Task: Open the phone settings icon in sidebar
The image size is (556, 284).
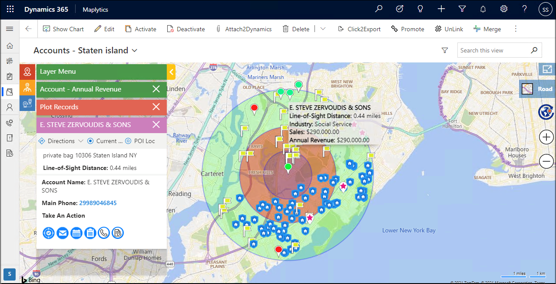Action: point(10,123)
